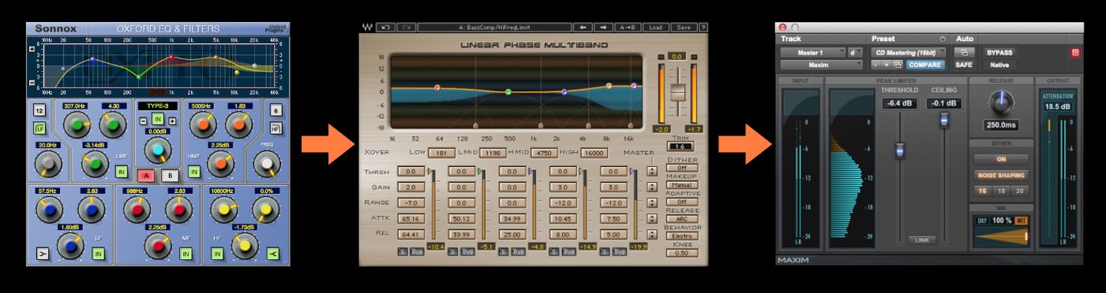Click the Maxim ceiling fader handle
1106x293 pixels.
click(943, 120)
